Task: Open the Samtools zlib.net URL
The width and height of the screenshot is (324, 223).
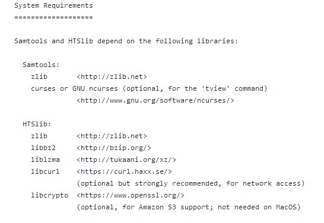Action: click(x=112, y=77)
